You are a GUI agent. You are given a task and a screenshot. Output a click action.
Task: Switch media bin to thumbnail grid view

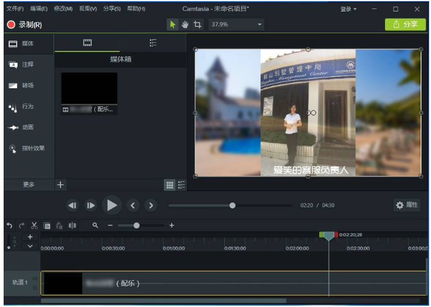pyautogui.click(x=170, y=184)
